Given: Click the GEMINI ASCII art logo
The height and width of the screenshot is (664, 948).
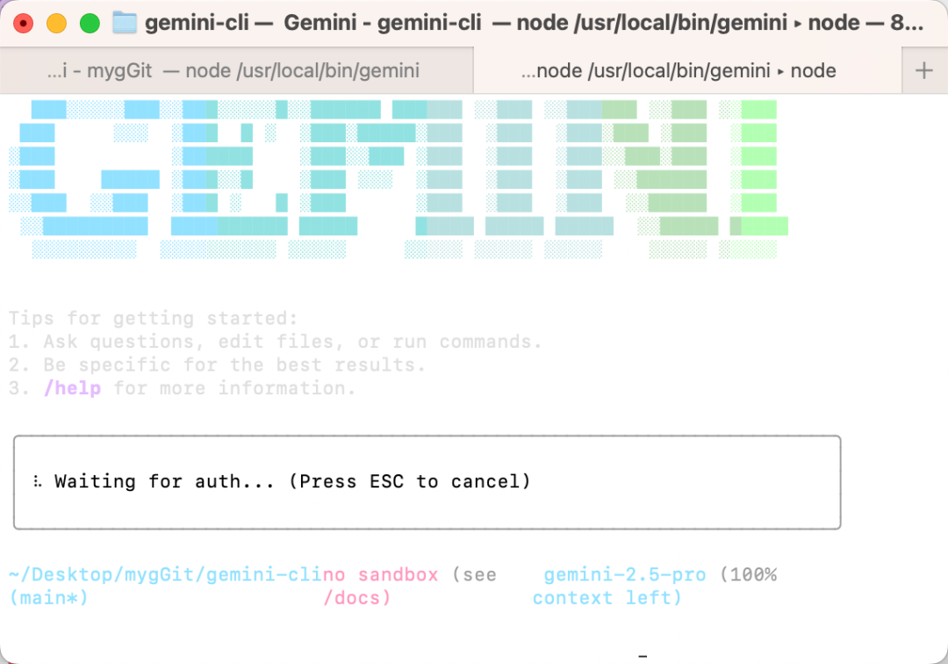Looking at the screenshot, I should click(x=399, y=179).
